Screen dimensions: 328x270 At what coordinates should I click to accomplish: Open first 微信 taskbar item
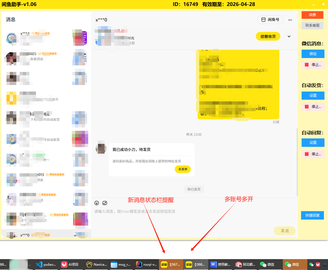(271, 265)
